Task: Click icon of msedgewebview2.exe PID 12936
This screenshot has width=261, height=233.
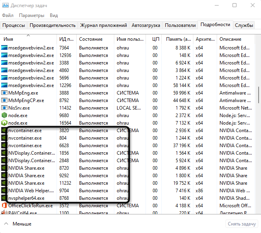Action: pos(4,55)
